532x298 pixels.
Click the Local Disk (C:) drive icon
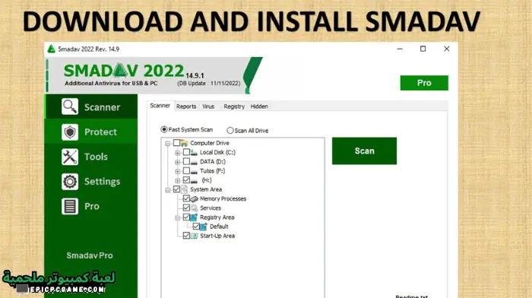(x=194, y=152)
